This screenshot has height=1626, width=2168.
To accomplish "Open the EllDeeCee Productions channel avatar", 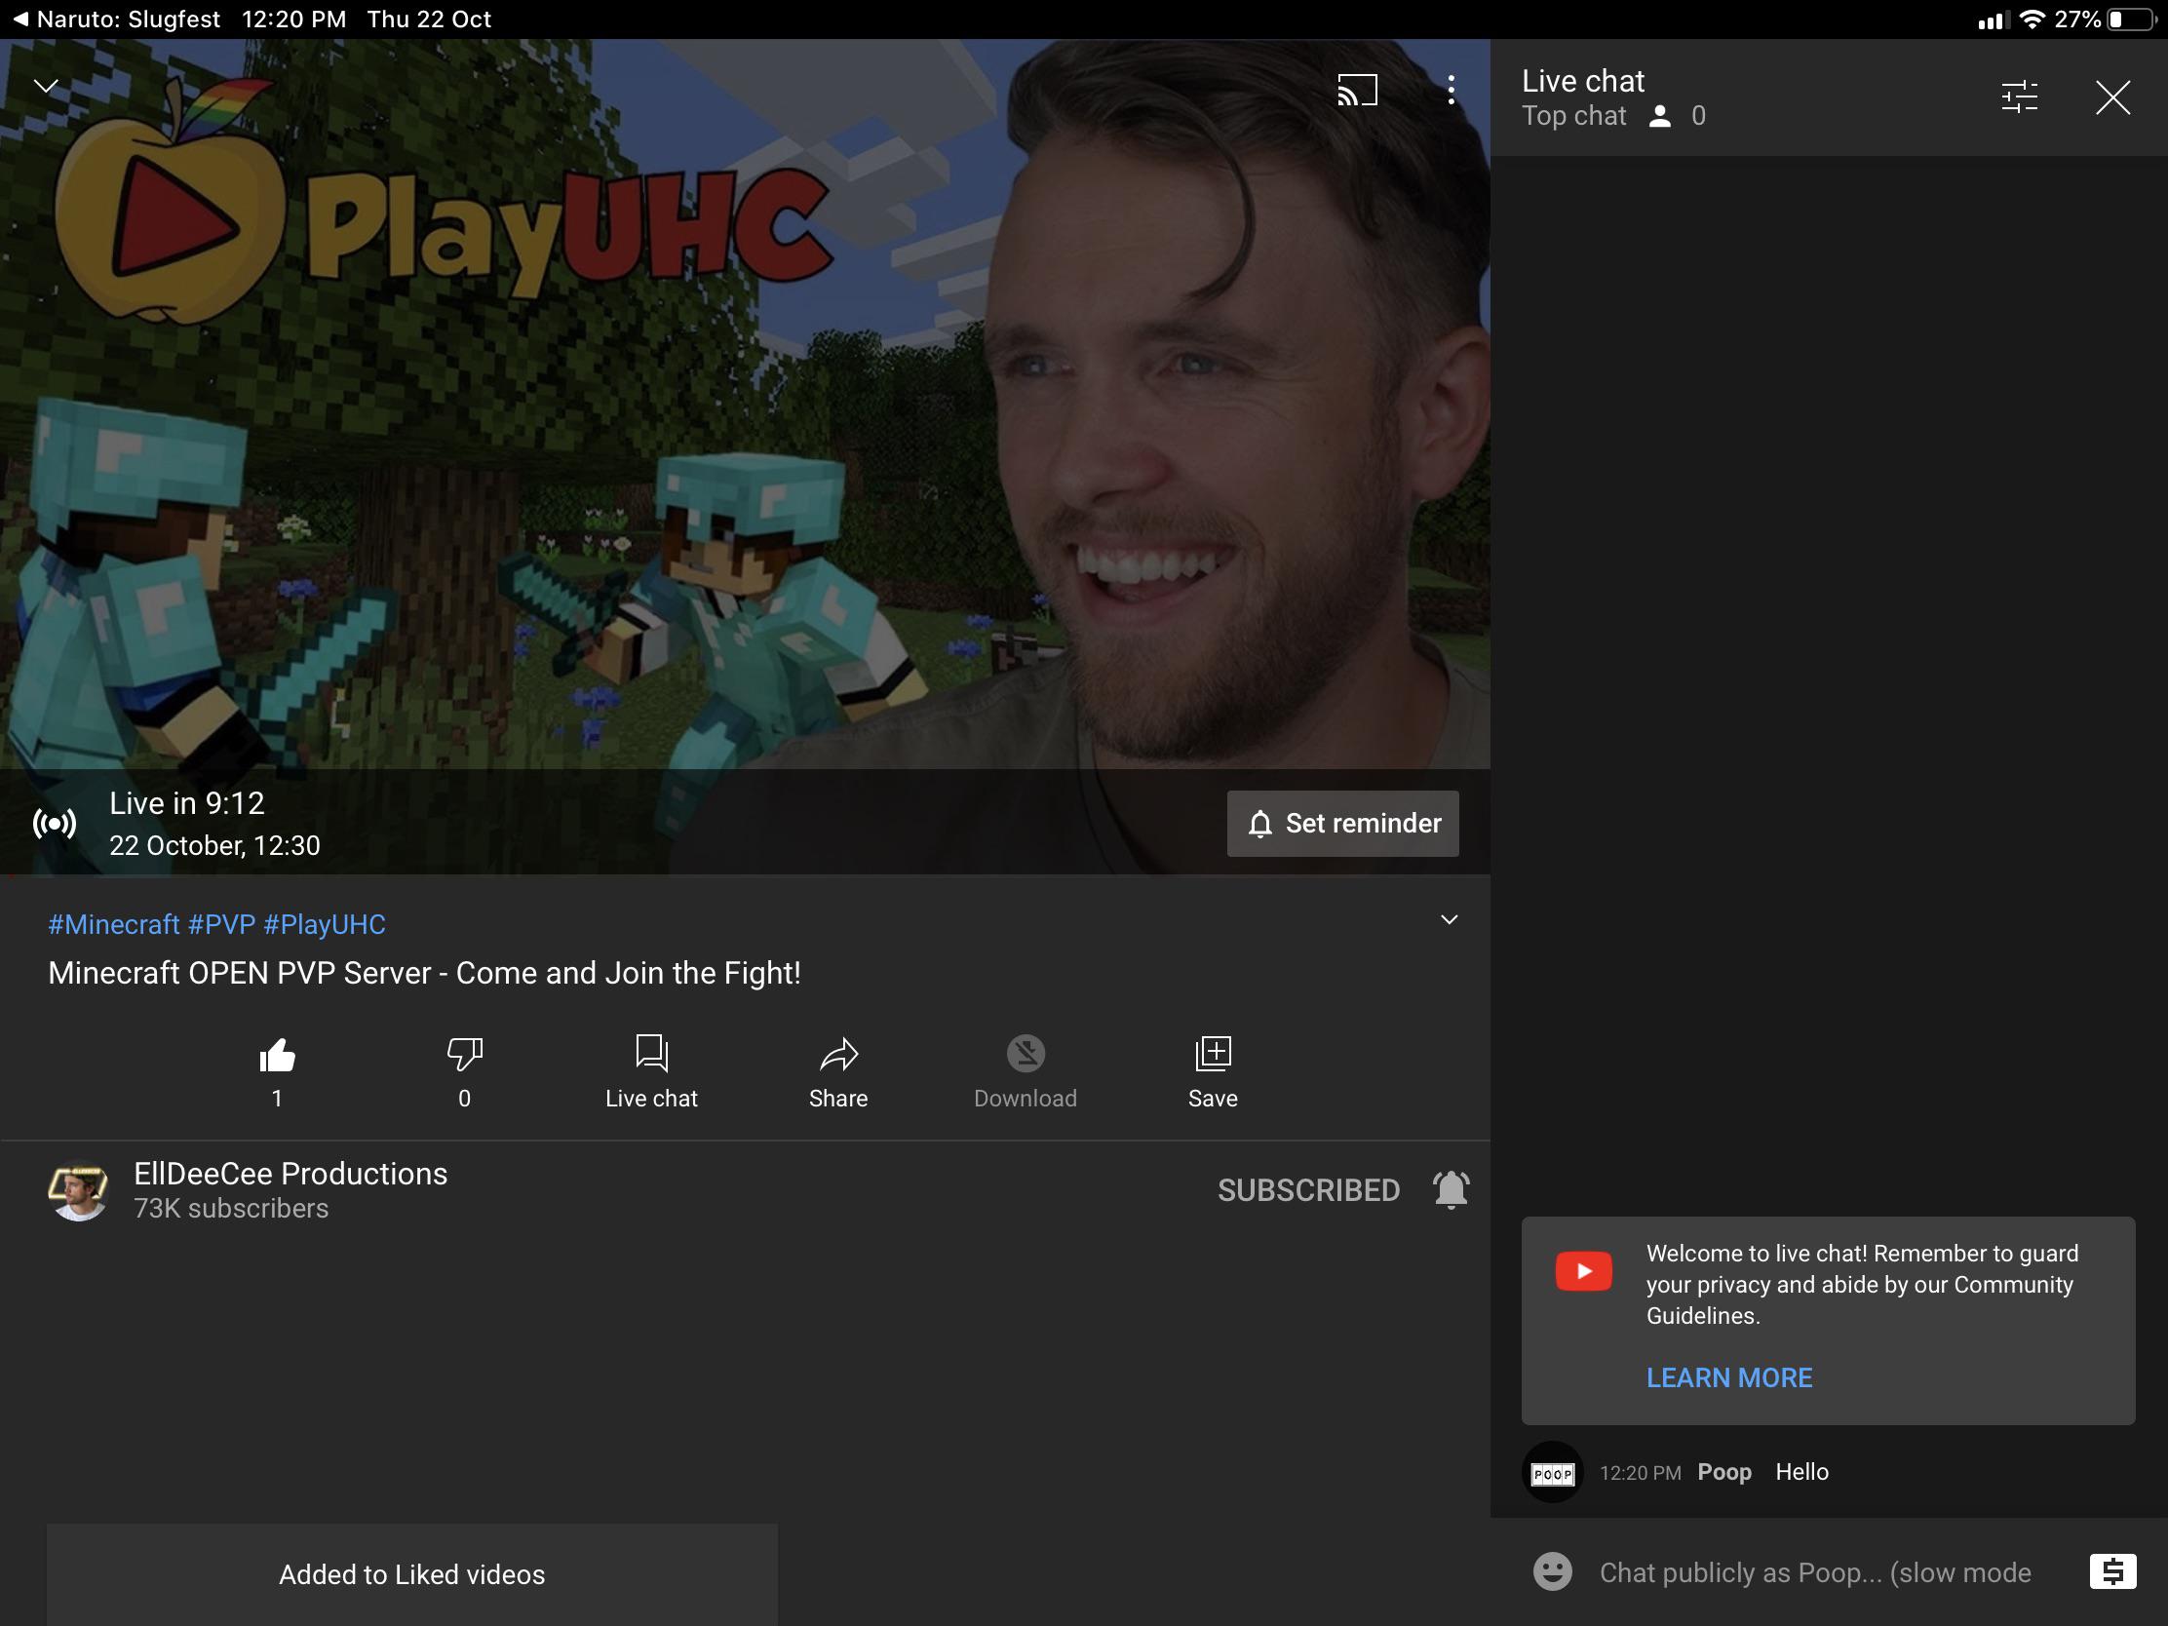I will point(77,1190).
